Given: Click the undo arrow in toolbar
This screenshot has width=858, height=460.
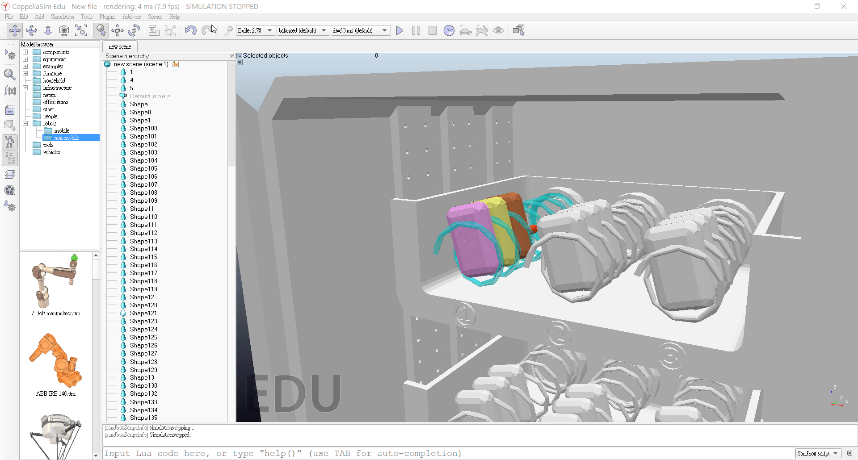Looking at the screenshot, I should [x=190, y=30].
